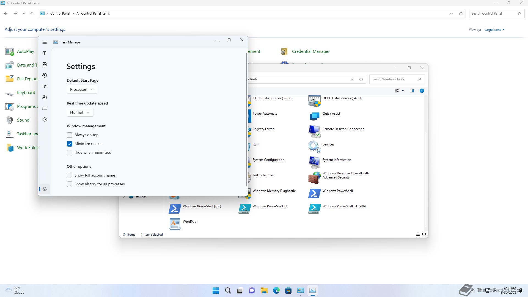Open Startup apps page in Task Manager sidebar
528x297 pixels.
pyautogui.click(x=45, y=86)
